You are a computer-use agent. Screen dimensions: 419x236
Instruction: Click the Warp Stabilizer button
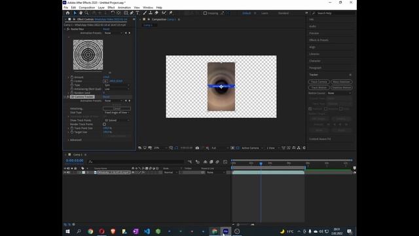[342, 82]
